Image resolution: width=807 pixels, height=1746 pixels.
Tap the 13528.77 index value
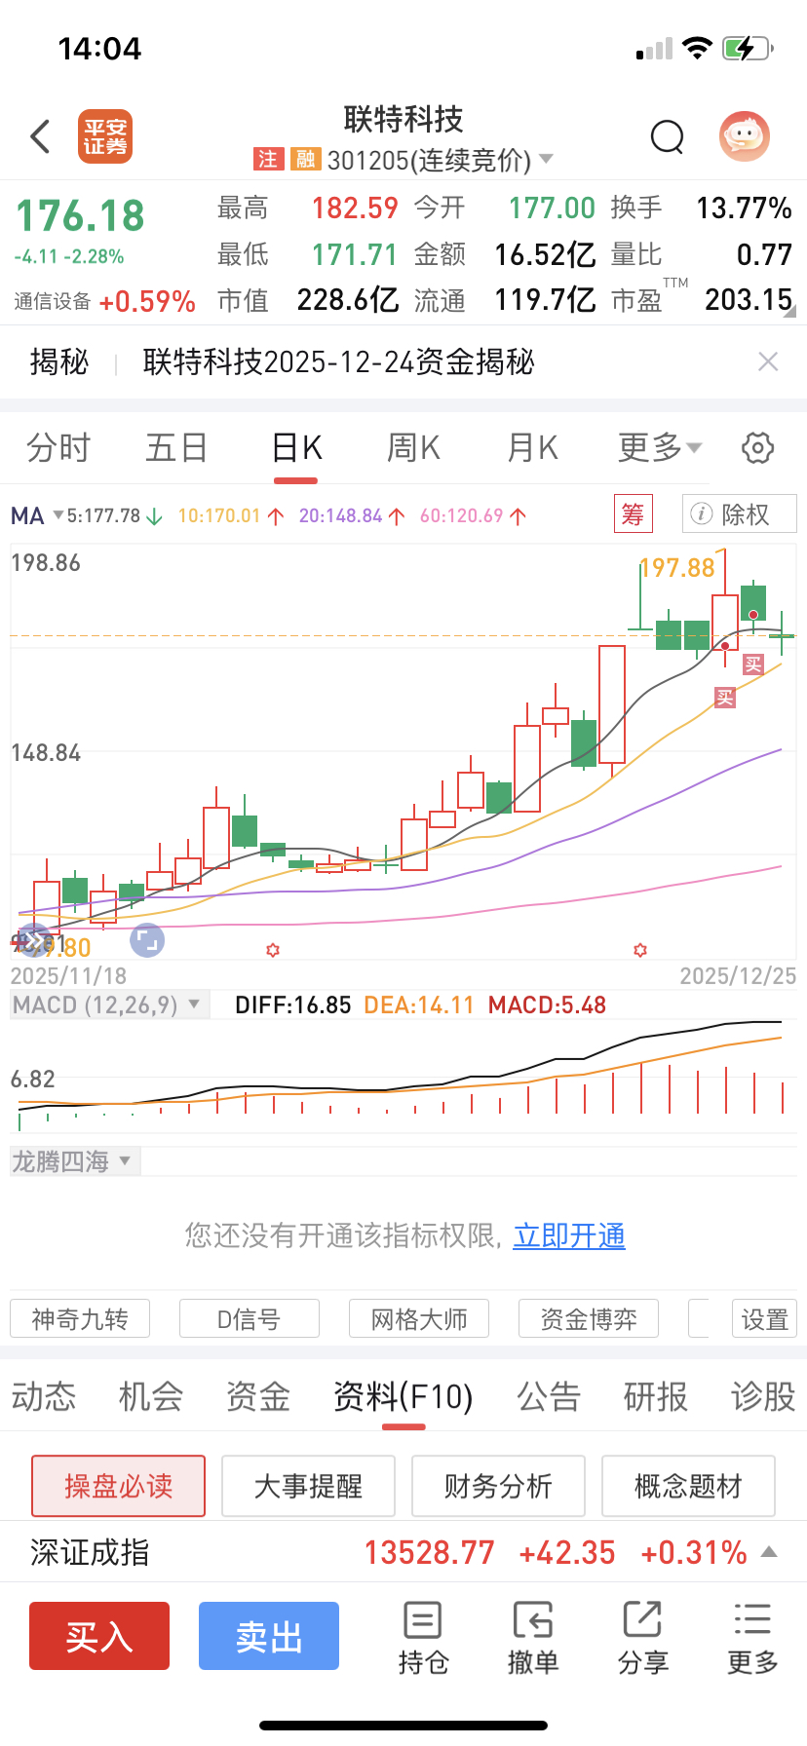(430, 1552)
